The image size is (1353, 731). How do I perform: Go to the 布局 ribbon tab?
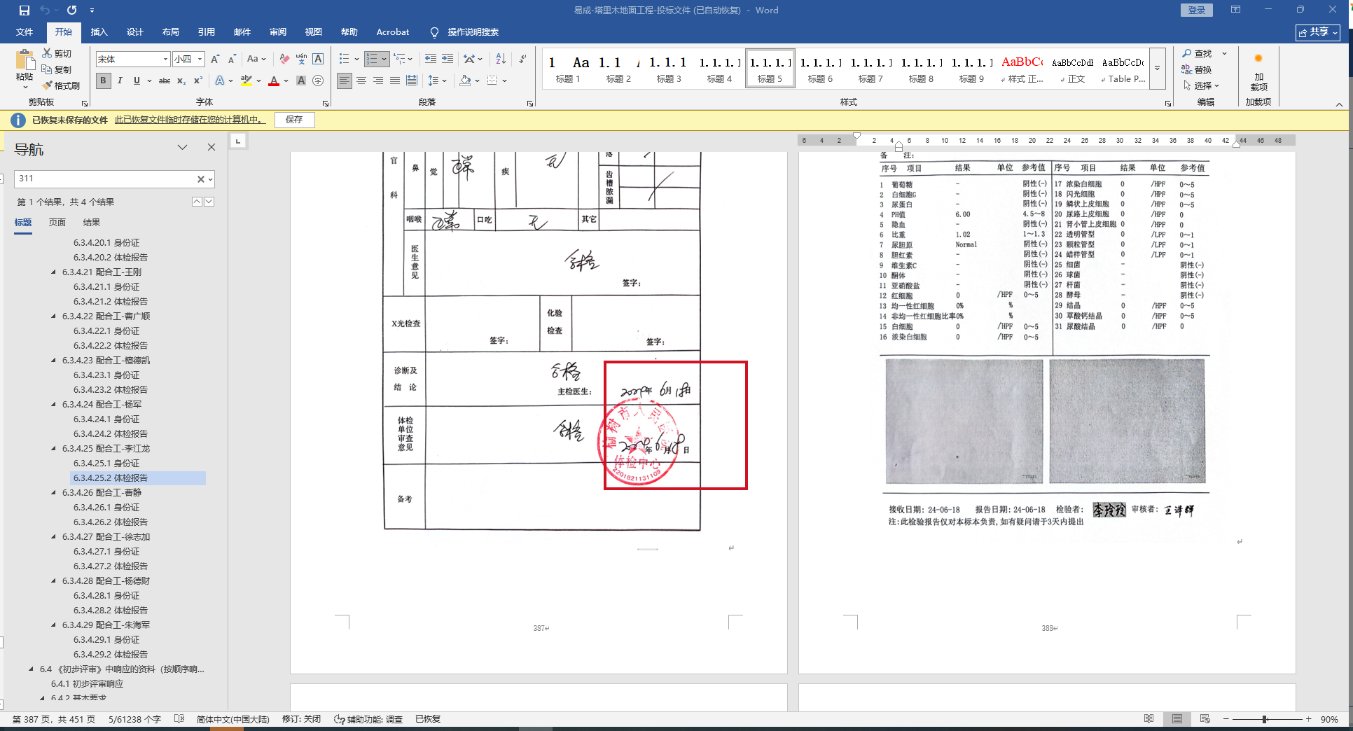point(171,32)
